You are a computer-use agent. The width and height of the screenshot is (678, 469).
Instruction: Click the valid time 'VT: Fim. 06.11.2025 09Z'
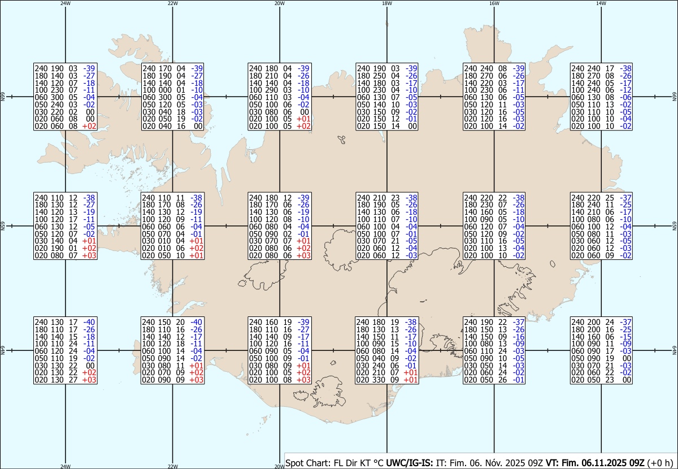(x=595, y=463)
